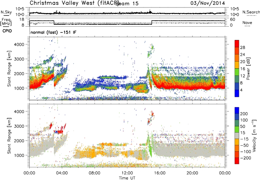Pick the light green segment of power colorbar

[x=237, y=72]
